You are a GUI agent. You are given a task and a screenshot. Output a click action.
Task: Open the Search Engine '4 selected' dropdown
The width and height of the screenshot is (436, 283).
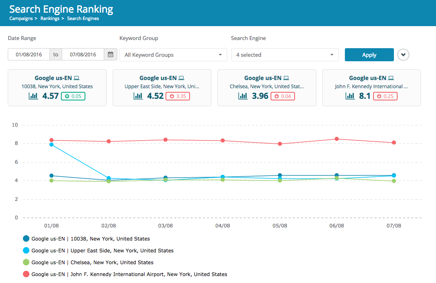[285, 55]
